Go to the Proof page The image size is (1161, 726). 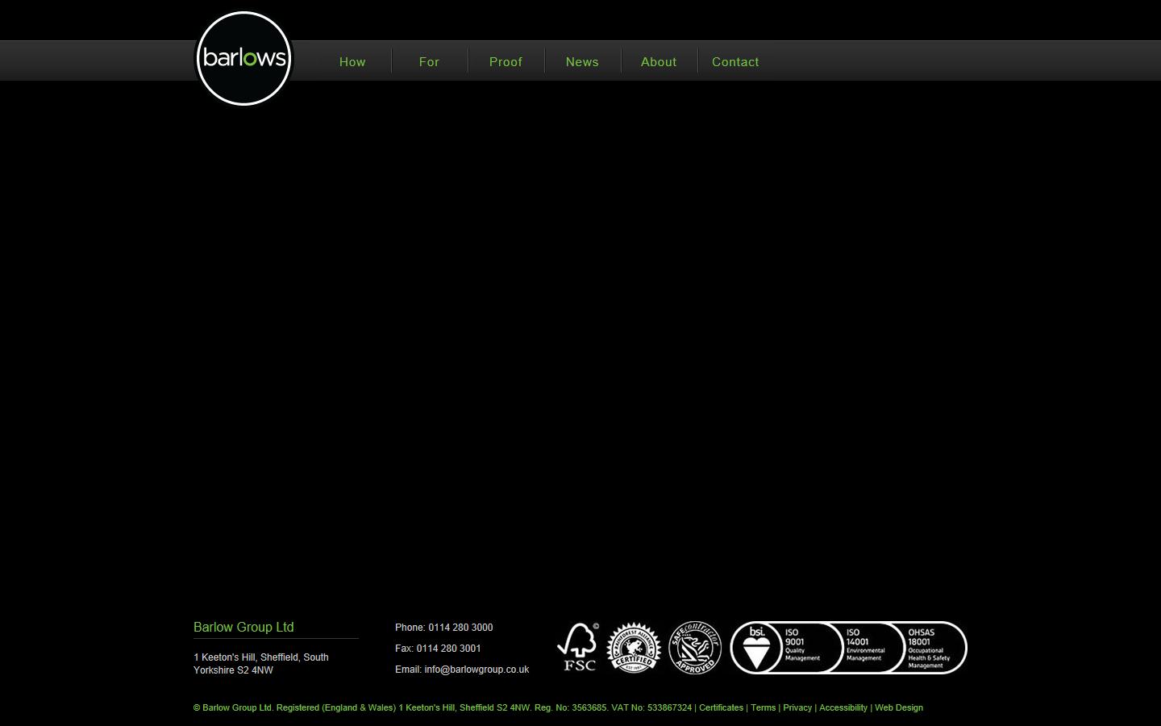(x=506, y=62)
